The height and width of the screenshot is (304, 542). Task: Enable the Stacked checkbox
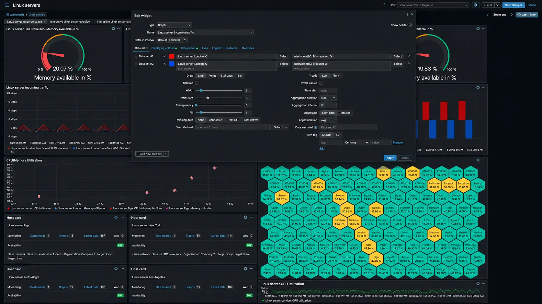click(x=197, y=83)
